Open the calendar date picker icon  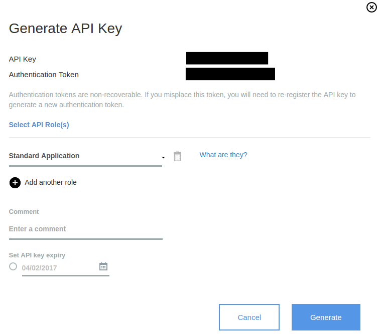(103, 266)
